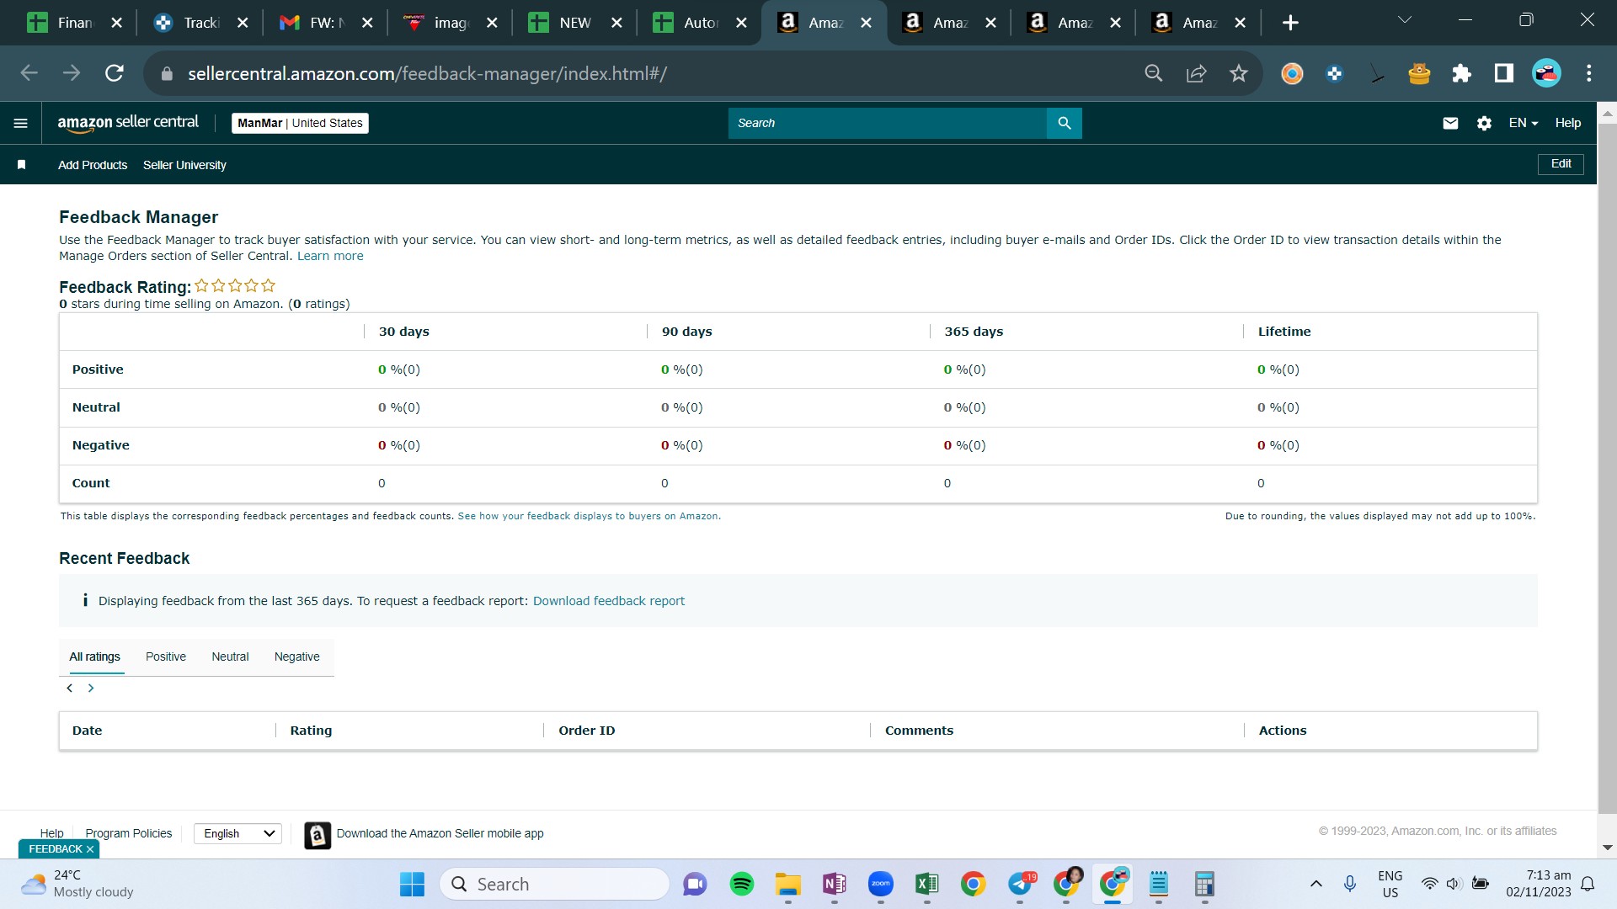Open OneNote from the taskbar
This screenshot has height=909, width=1617.
pos(835,885)
